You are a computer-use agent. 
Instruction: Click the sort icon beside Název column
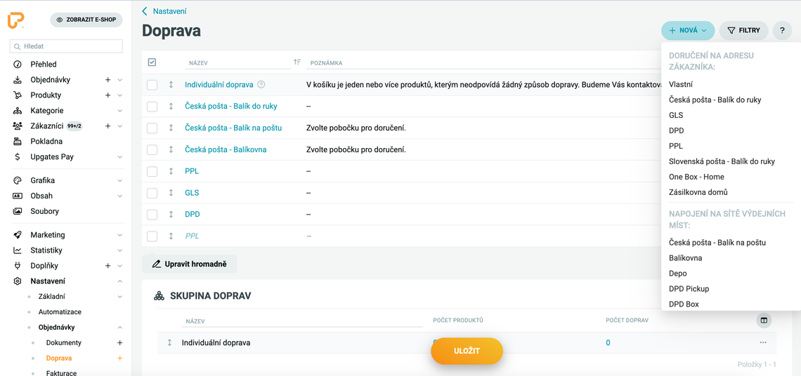pos(297,62)
